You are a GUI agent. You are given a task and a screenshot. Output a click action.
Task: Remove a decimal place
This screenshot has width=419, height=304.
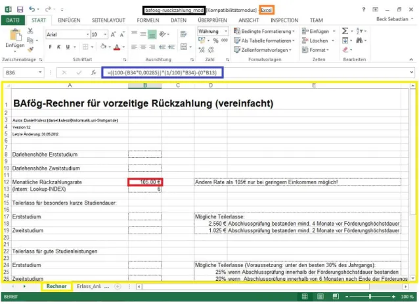point(211,50)
